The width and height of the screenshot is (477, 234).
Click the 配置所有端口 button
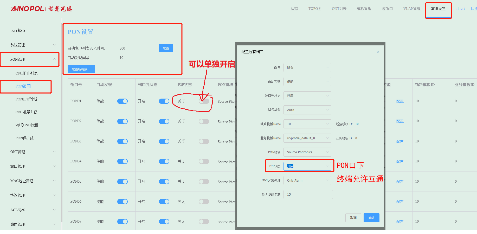[81, 69]
